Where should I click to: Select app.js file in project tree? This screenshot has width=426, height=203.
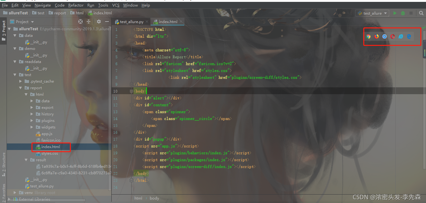(x=44, y=134)
